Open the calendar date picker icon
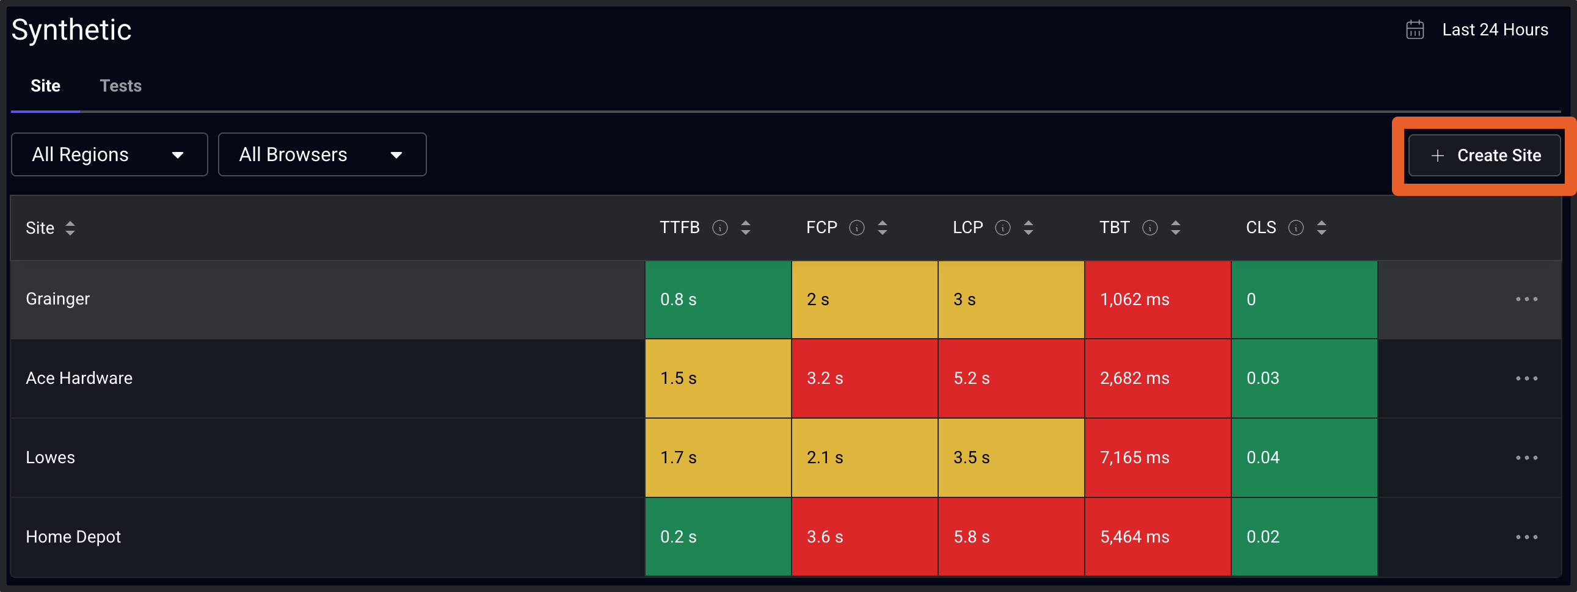 pyautogui.click(x=1415, y=29)
